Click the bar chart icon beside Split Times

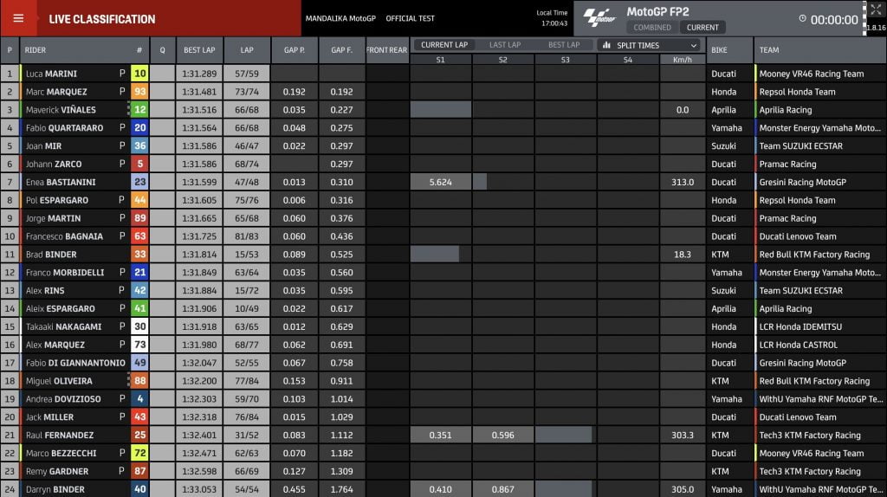pyautogui.click(x=606, y=45)
